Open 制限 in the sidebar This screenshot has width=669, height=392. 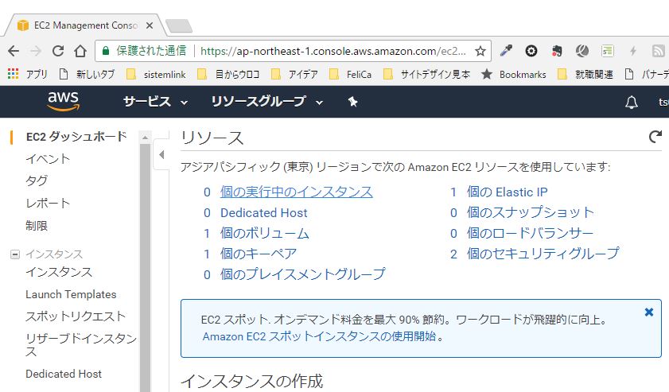click(37, 226)
